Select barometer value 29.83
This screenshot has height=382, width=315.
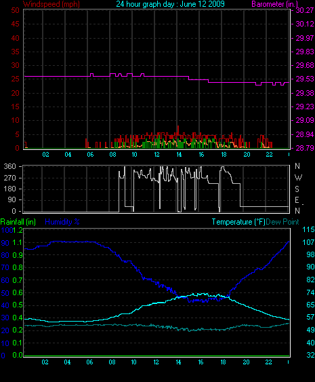point(305,52)
